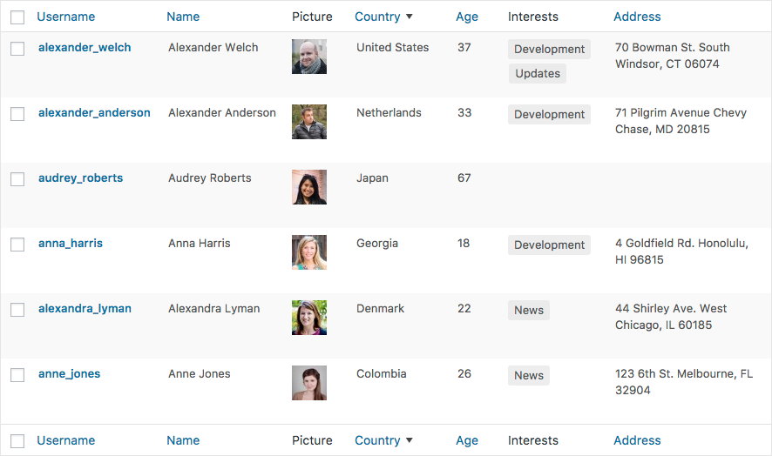Toggle the select-all checkbox in header
The height and width of the screenshot is (456, 772).
(x=17, y=17)
